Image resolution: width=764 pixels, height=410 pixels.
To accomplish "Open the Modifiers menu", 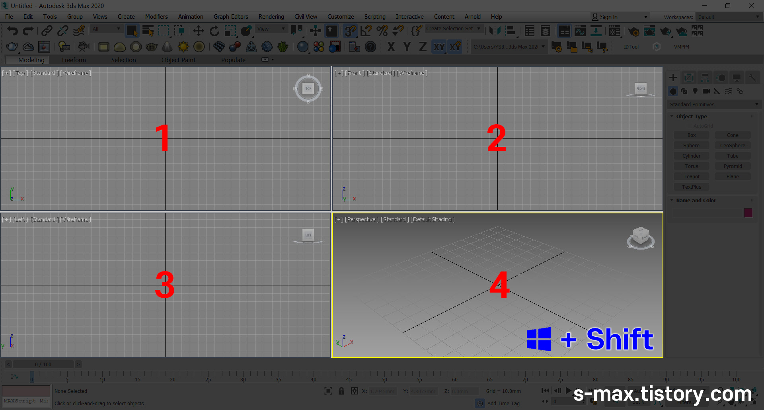I will pyautogui.click(x=156, y=17).
